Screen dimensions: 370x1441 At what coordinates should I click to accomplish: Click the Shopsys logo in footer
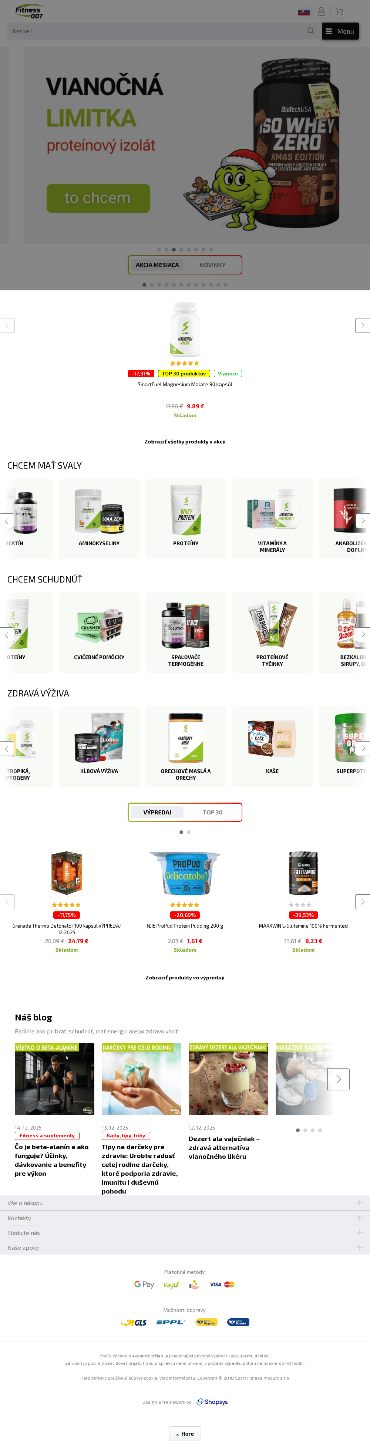tap(212, 1401)
